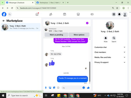Expand the Chat members section
This screenshot has width=131, height=98.
click(x=110, y=52)
